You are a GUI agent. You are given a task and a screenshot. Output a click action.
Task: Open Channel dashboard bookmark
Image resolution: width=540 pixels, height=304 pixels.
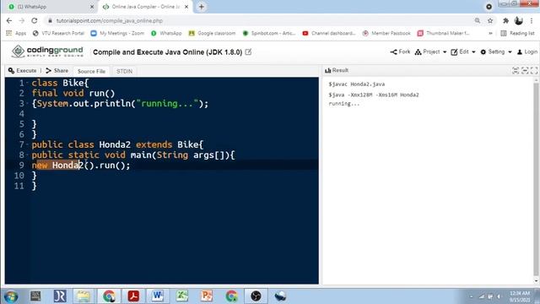[x=329, y=33]
